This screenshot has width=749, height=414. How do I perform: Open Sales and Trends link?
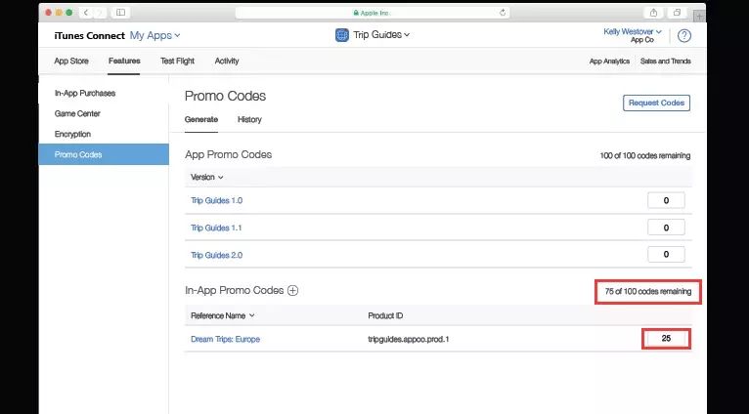(666, 62)
